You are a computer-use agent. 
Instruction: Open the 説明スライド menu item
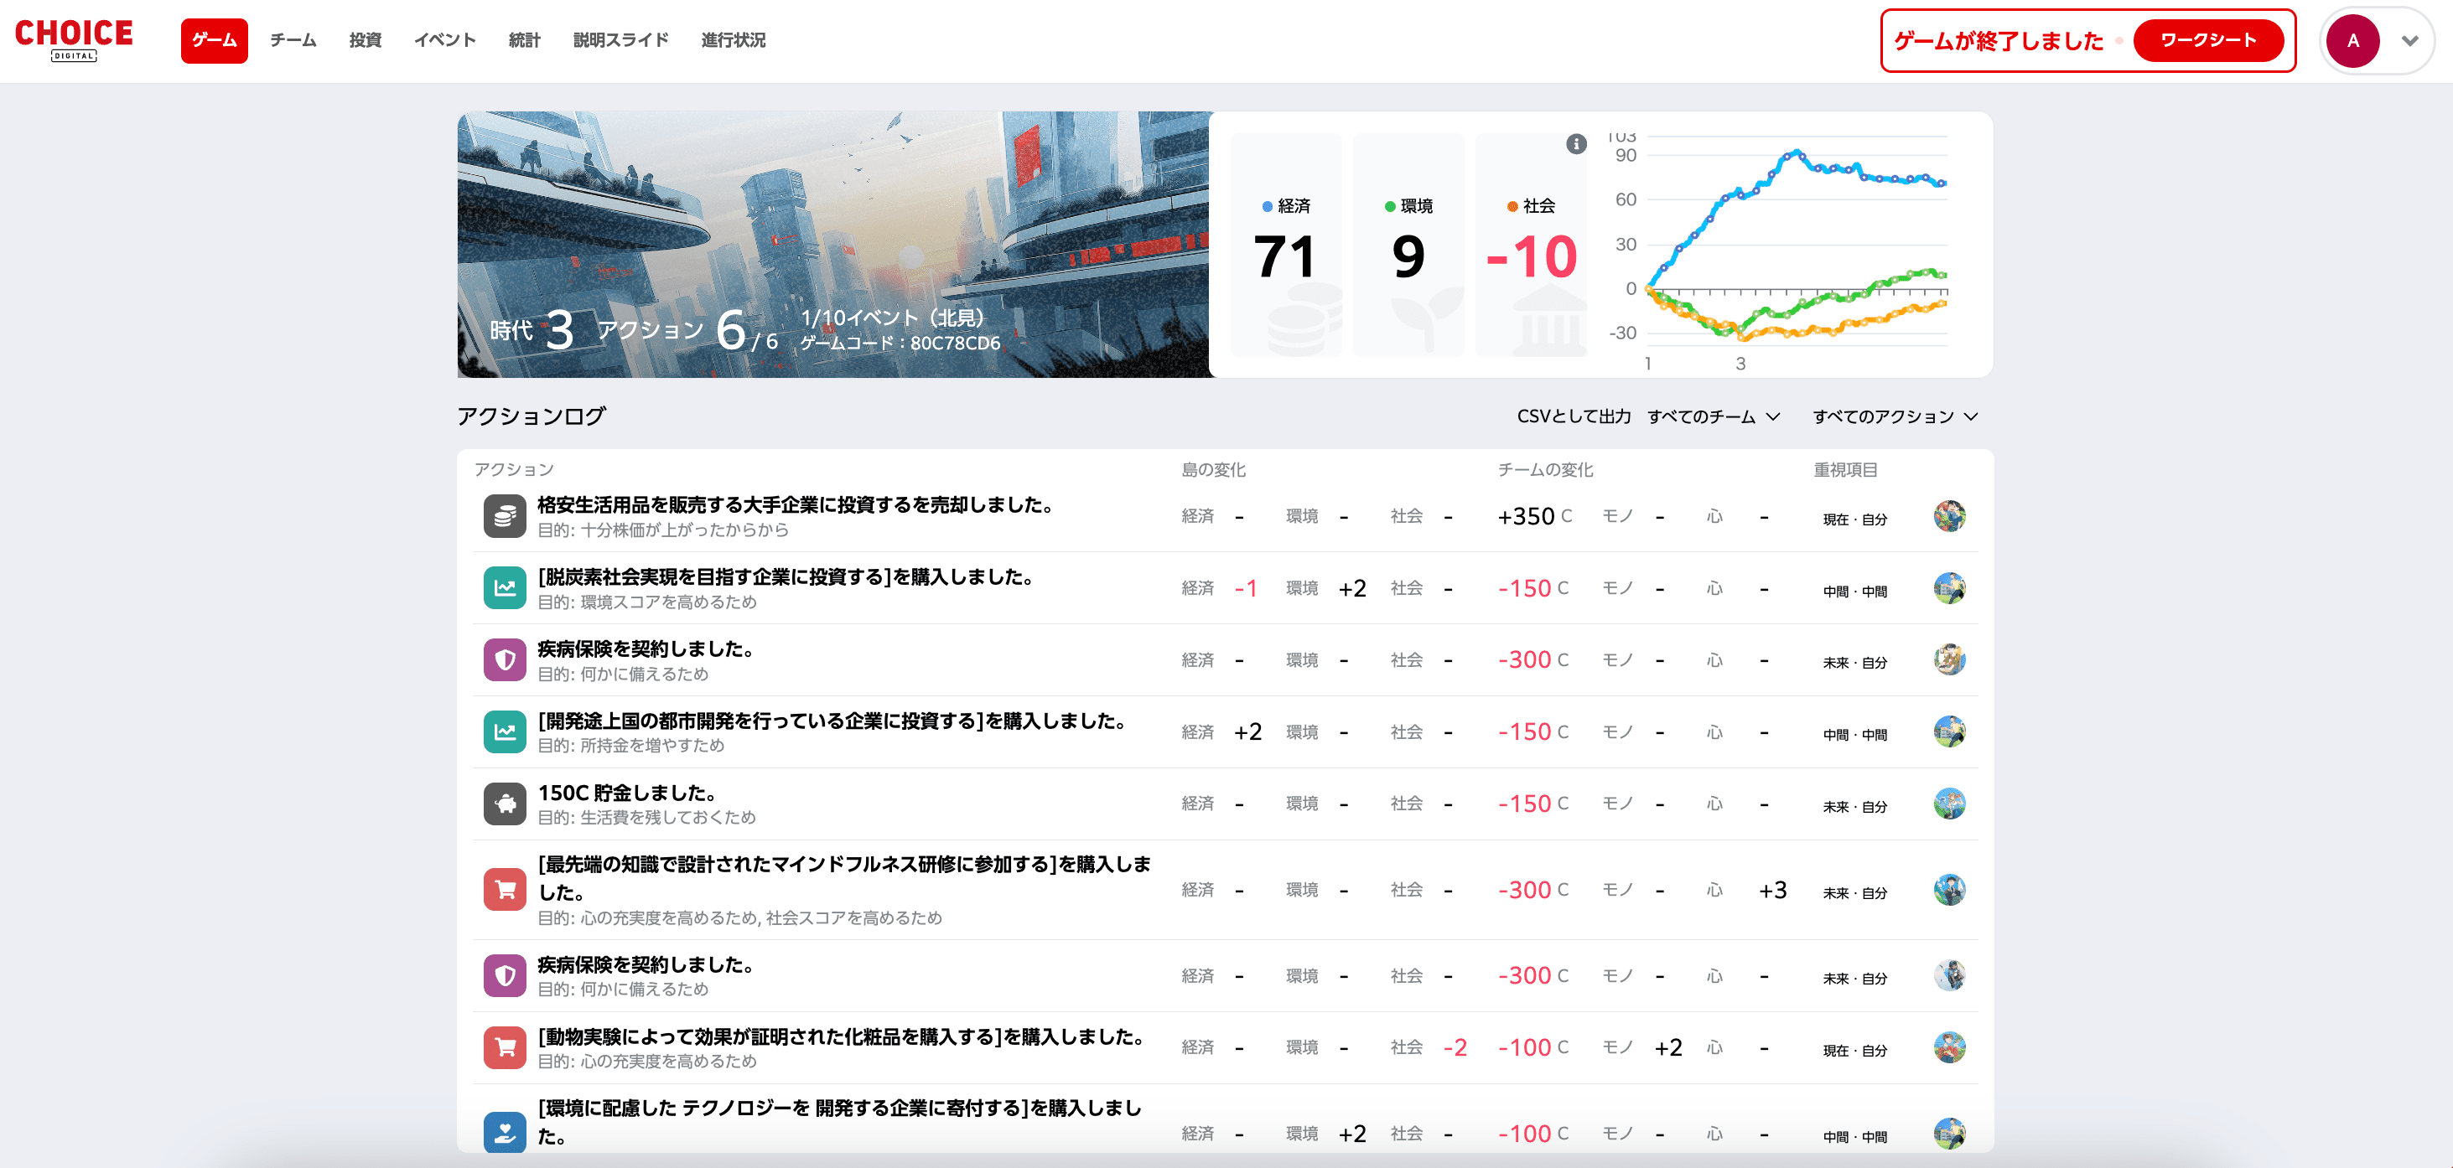(x=620, y=41)
